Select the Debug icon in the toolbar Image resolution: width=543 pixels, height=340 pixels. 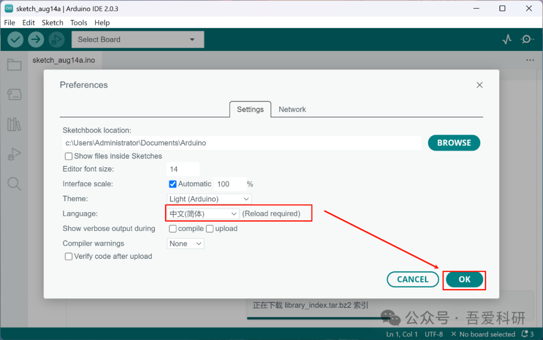pos(56,39)
